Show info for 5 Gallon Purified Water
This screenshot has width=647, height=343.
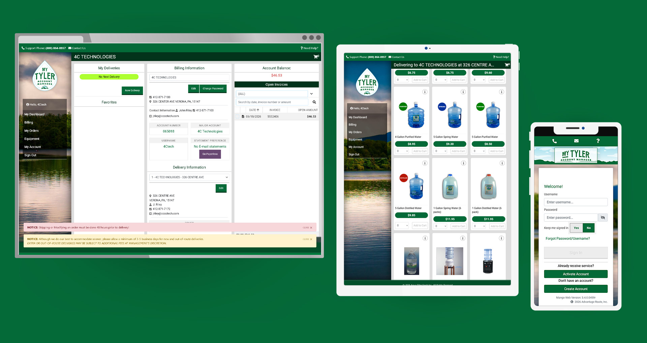click(501, 92)
